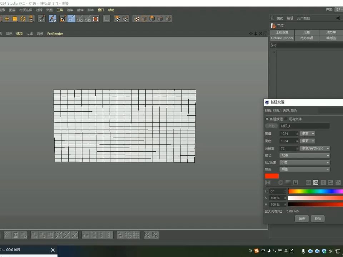Click the 工程 project settings gear icon
This screenshot has height=257, width=343.
pos(273,25)
